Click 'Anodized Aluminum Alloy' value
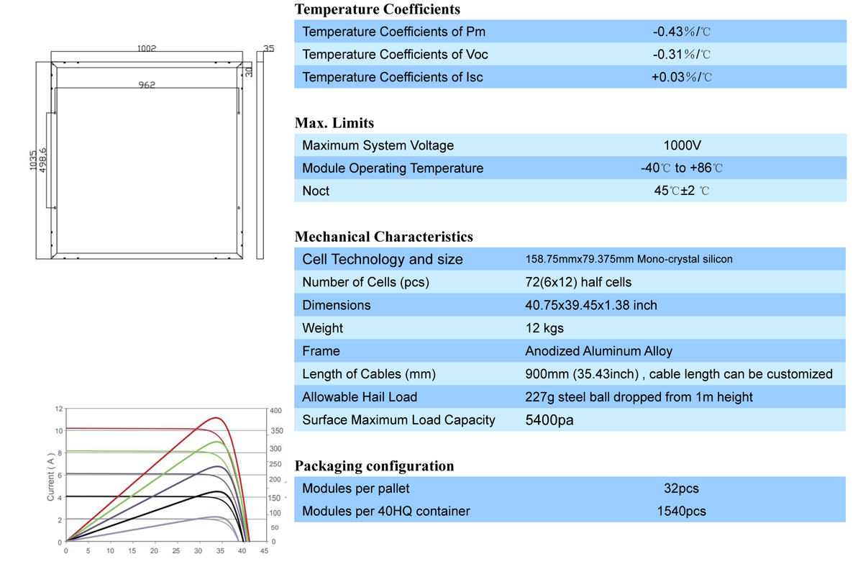This screenshot has width=863, height=564. pyautogui.click(x=599, y=351)
